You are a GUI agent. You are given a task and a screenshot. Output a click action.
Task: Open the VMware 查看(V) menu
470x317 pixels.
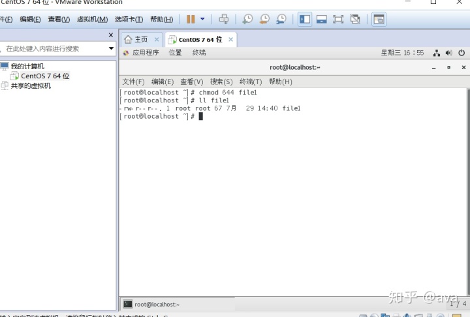click(x=59, y=19)
